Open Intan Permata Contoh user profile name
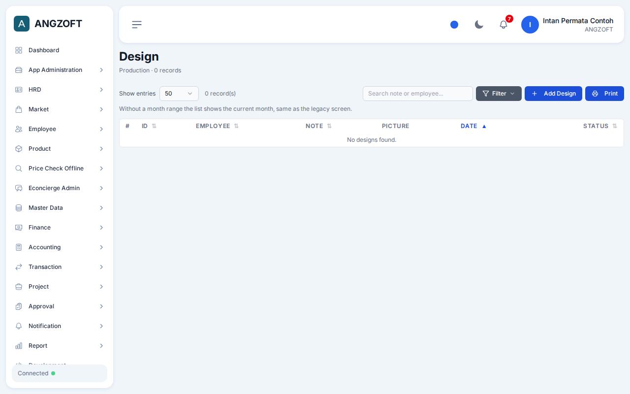This screenshot has width=630, height=394. [578, 21]
